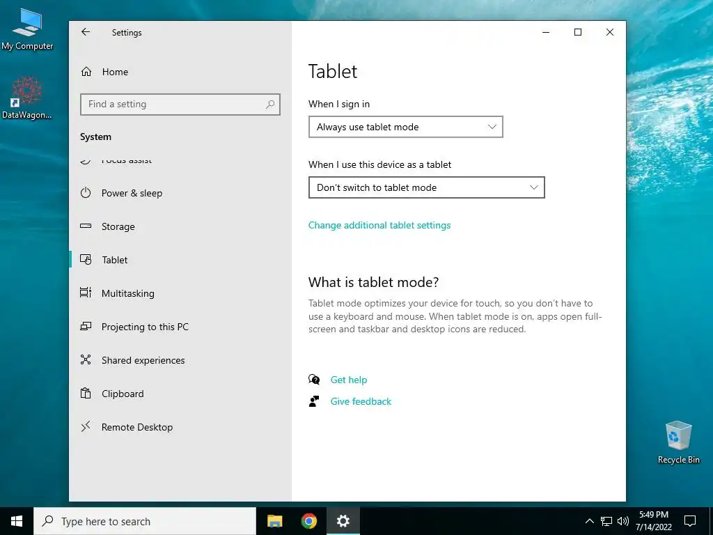Open File Explorer from the taskbar
This screenshot has height=535, width=713.
274,521
